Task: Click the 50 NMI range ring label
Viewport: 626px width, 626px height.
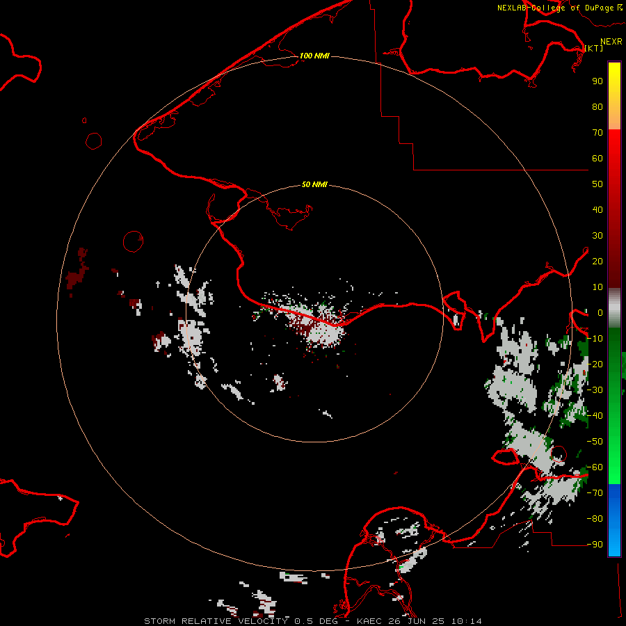Action: tap(314, 184)
